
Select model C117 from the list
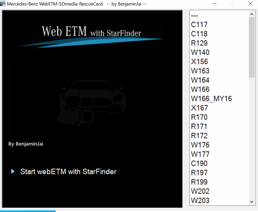(199, 25)
